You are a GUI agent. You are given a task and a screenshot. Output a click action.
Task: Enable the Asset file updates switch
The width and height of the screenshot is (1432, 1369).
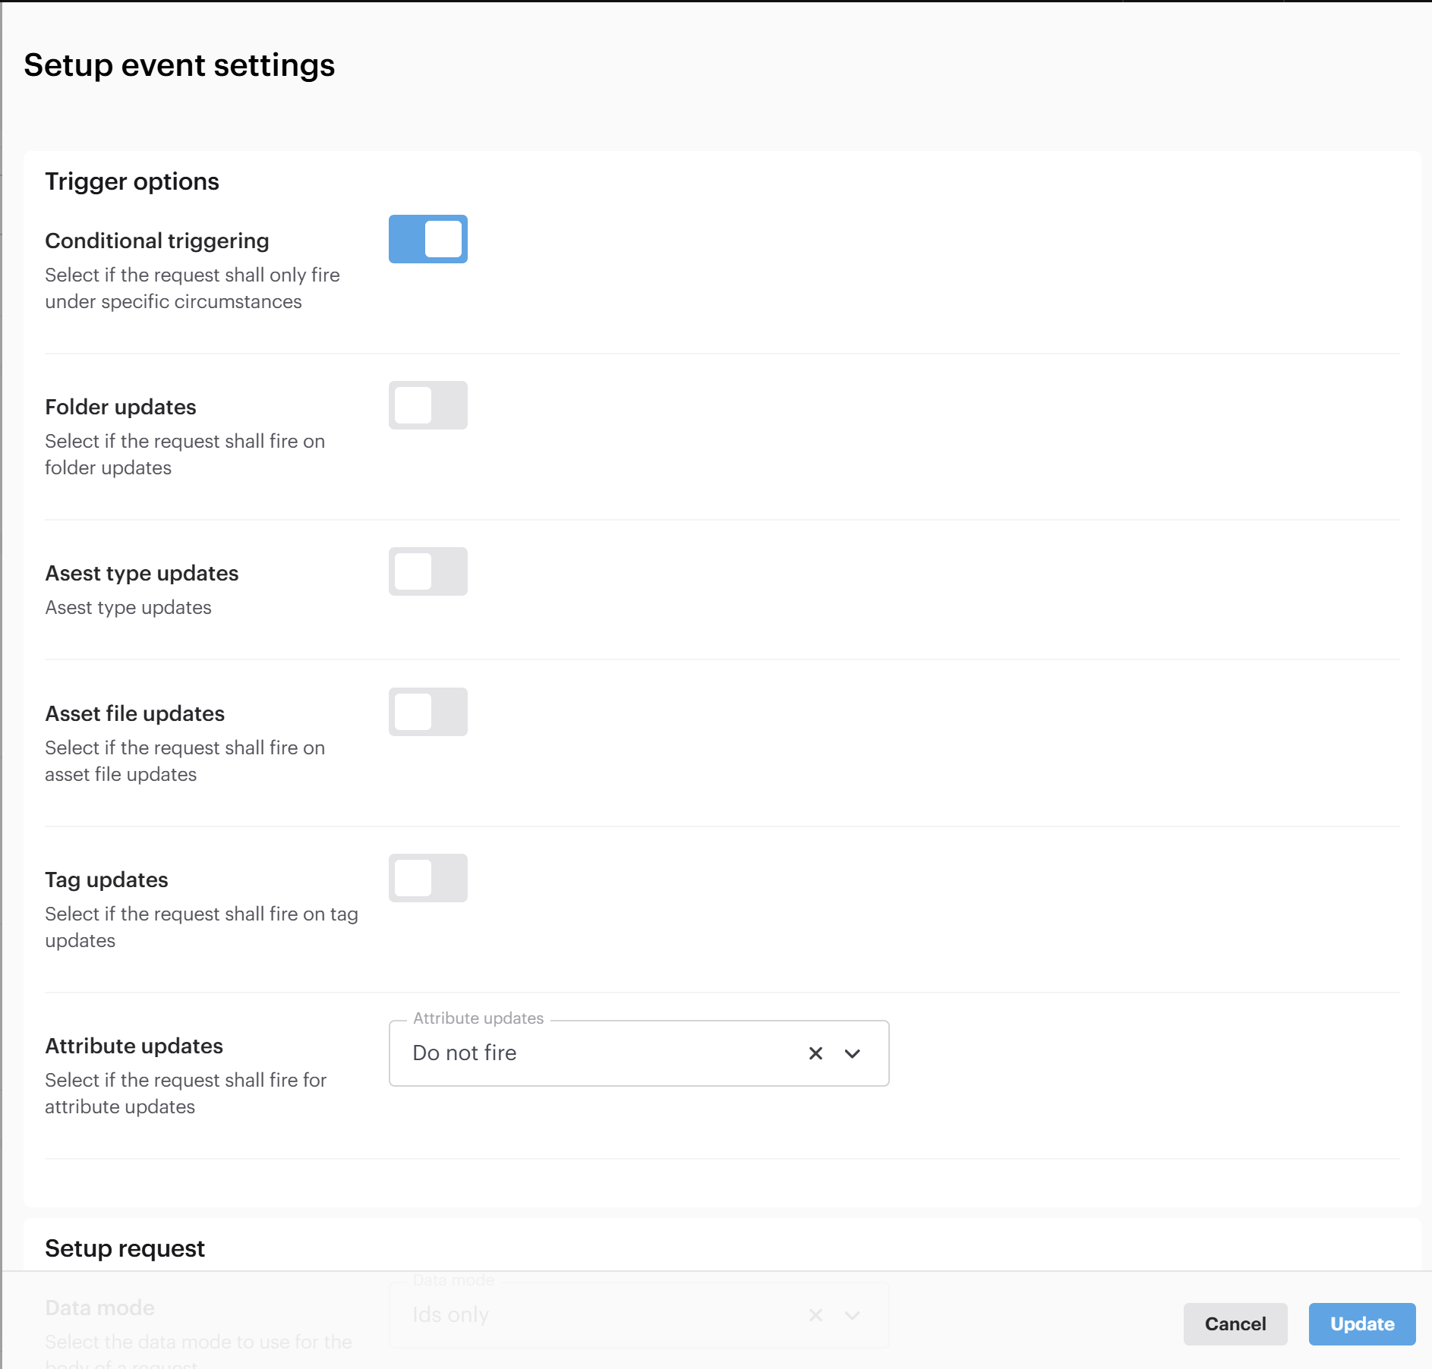(x=428, y=712)
